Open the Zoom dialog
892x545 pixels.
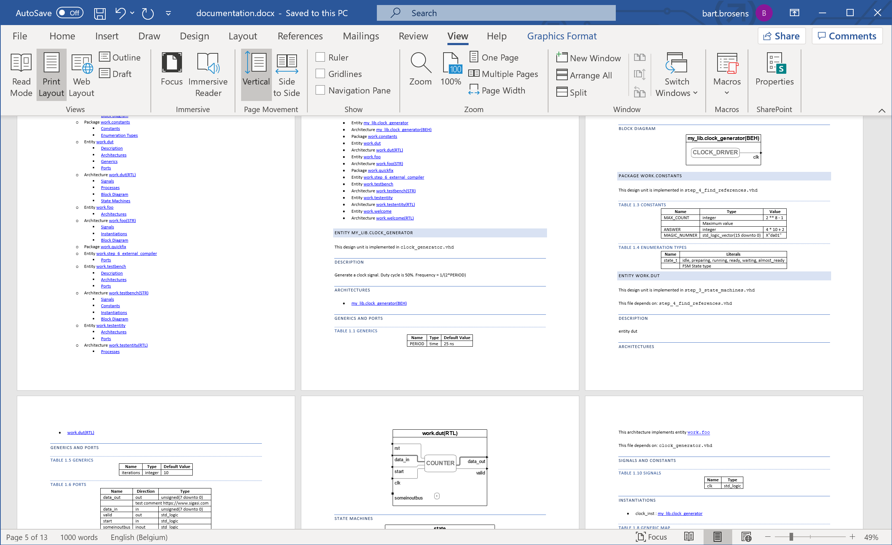[x=420, y=69]
